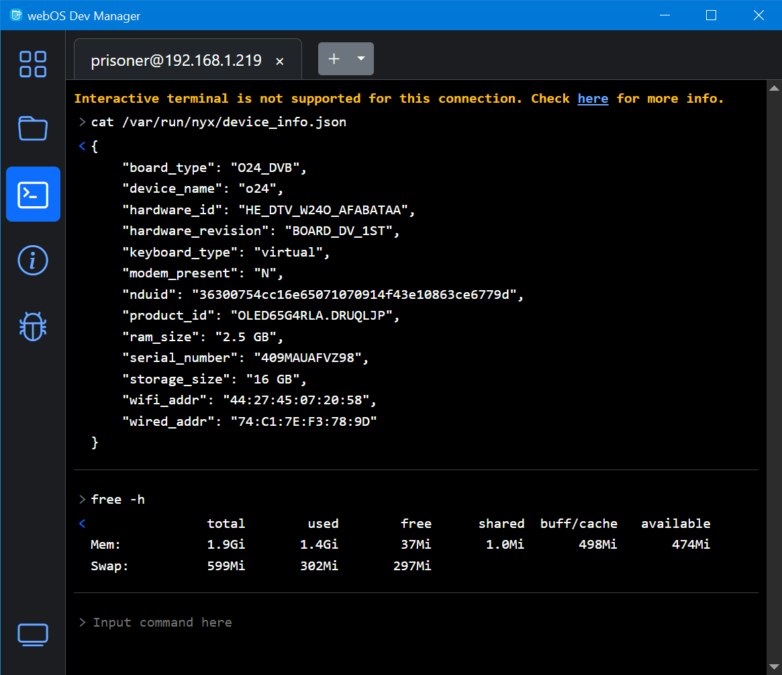Open the Apps grid in the sidebar

click(x=33, y=64)
